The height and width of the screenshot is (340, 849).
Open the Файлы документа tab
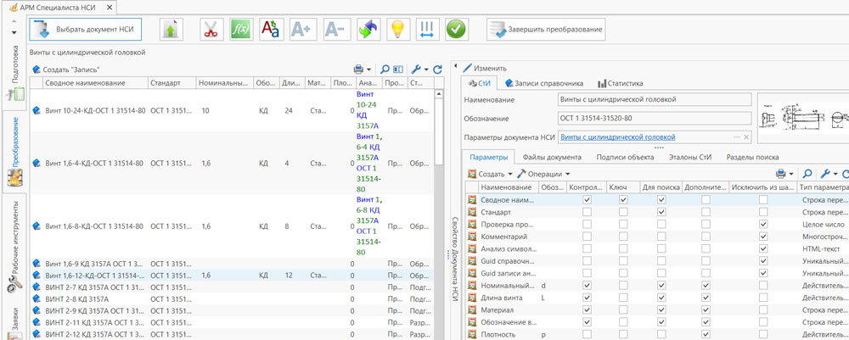click(552, 157)
